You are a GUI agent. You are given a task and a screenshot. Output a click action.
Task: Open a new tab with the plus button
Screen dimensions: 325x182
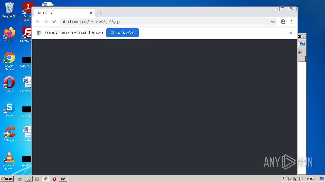101,13
